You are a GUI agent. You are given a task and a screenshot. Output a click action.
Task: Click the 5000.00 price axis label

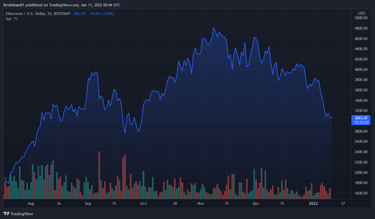361,18
